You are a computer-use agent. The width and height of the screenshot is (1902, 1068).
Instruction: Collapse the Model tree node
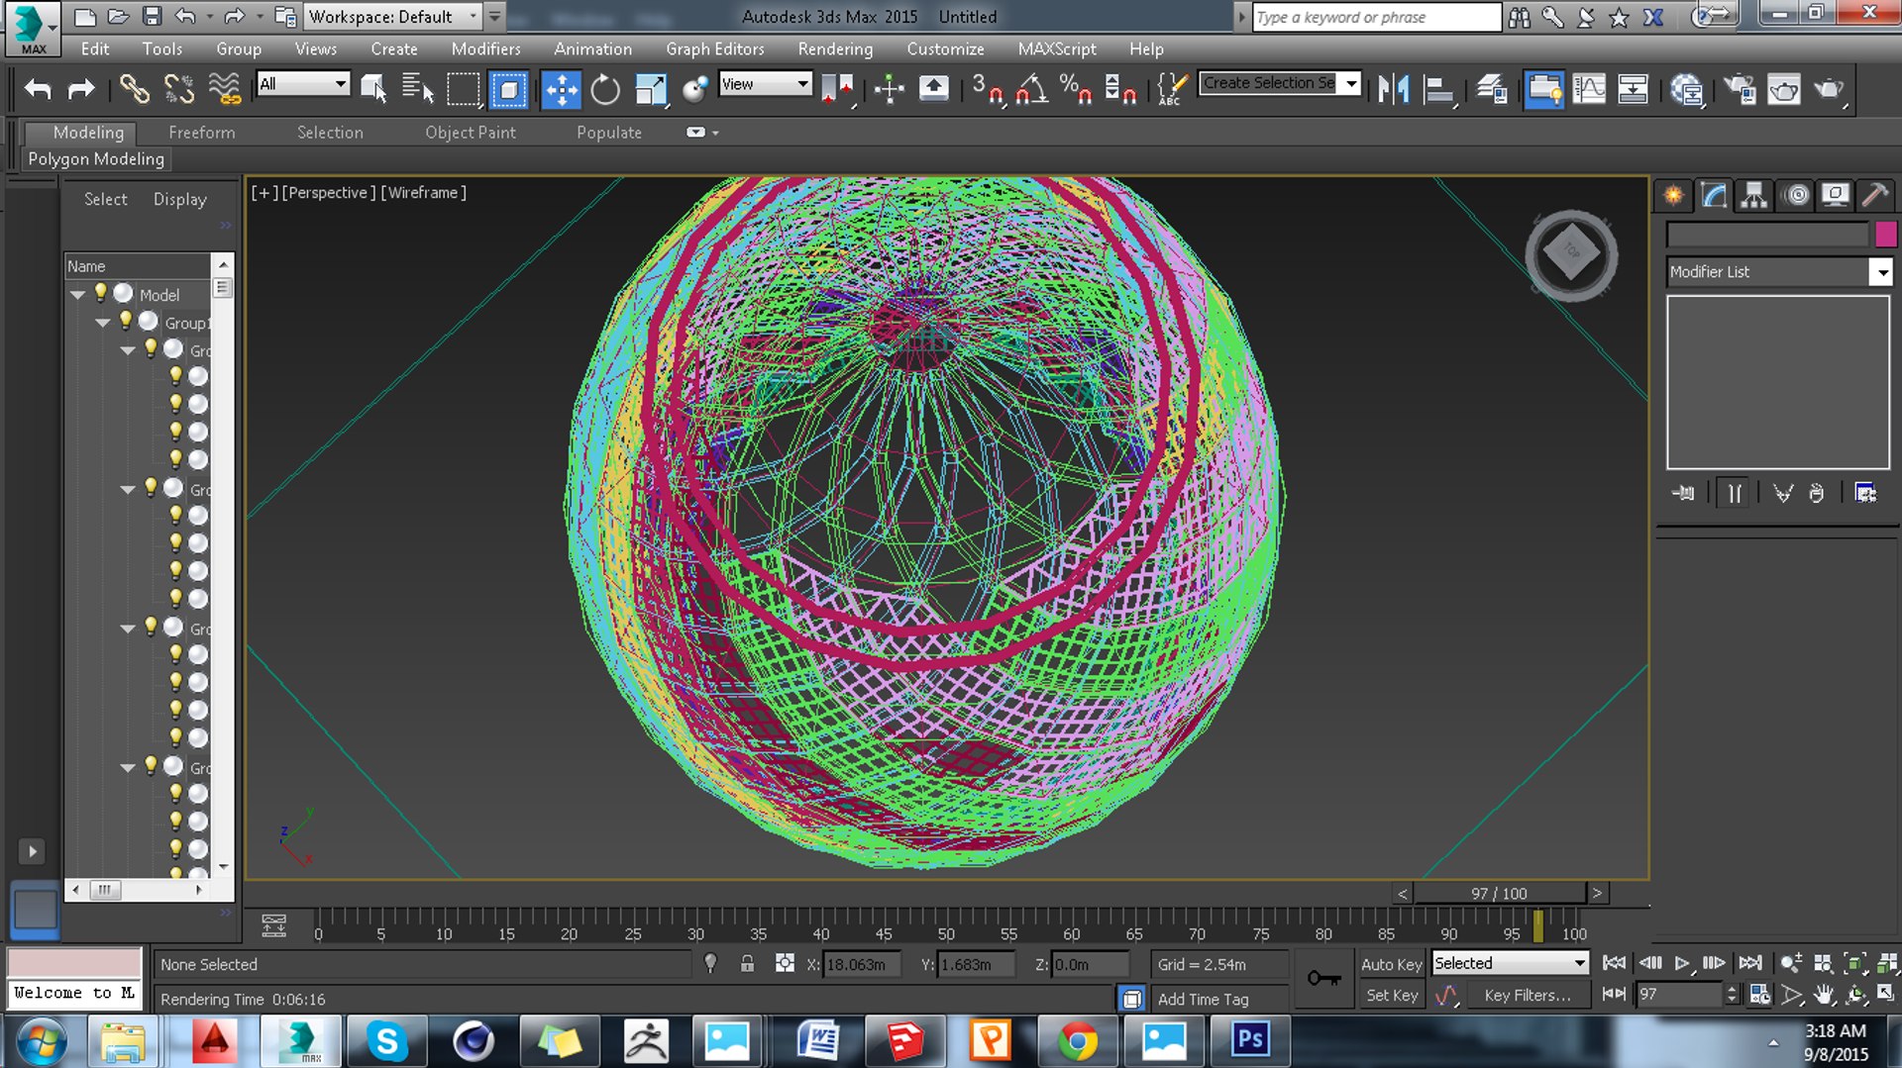coord(77,295)
